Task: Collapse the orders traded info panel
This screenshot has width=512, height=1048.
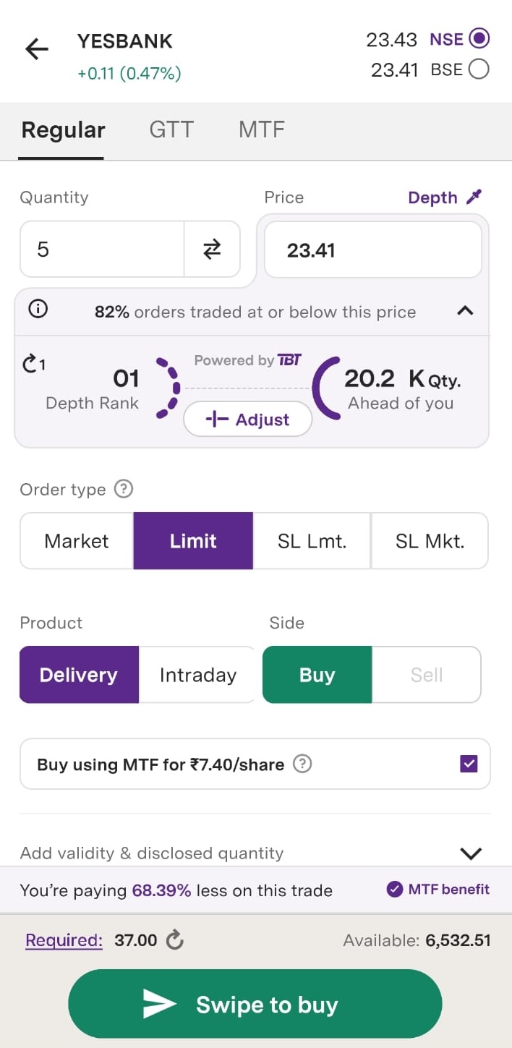Action: pyautogui.click(x=466, y=311)
